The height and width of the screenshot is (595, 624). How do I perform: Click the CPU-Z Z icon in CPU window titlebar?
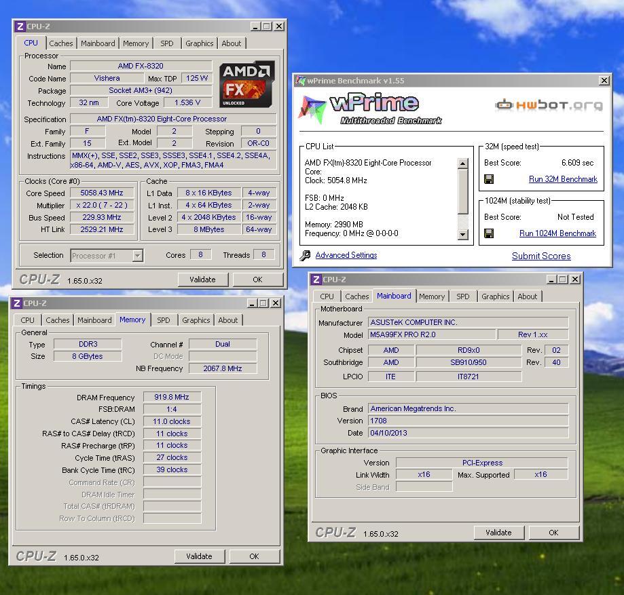(x=20, y=26)
